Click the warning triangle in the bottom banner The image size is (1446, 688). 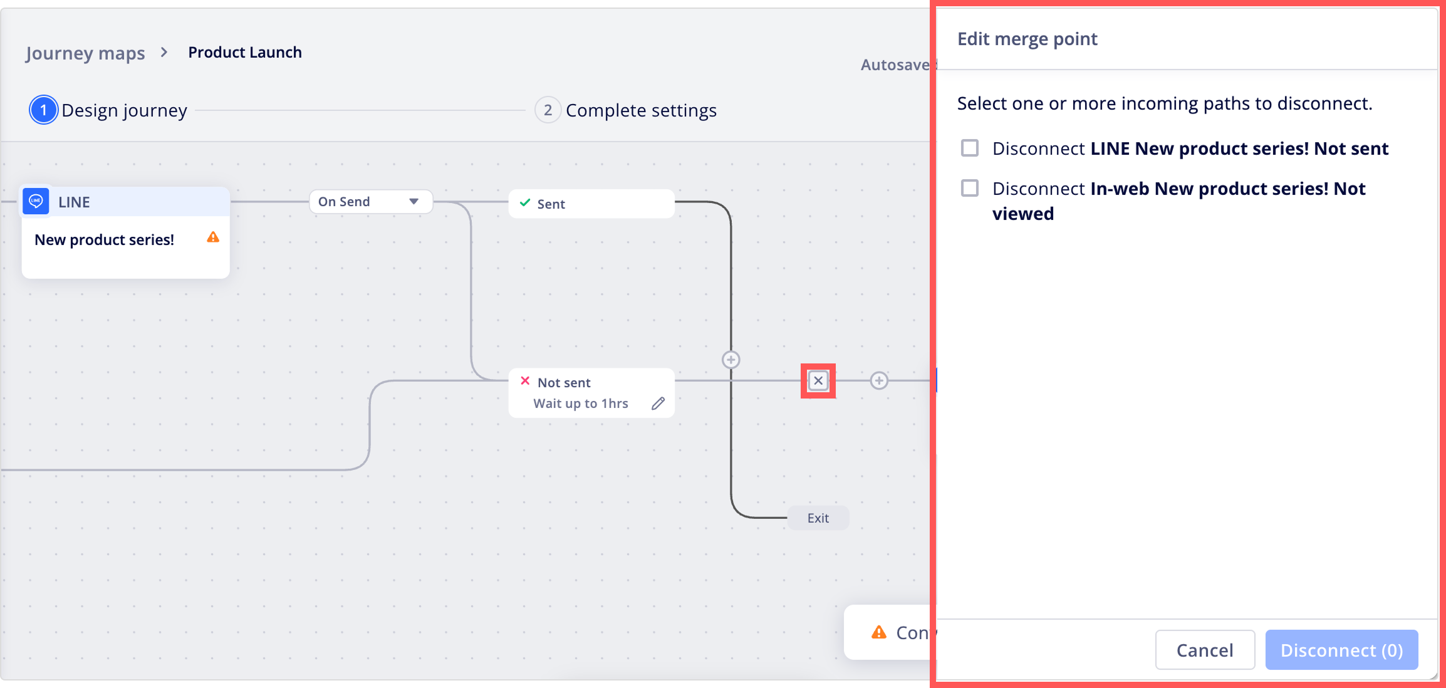879,632
